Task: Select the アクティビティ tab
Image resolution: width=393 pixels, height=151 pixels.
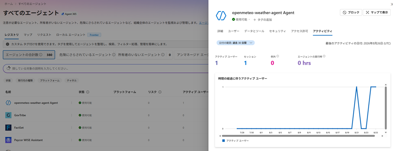Action: pyautogui.click(x=322, y=31)
